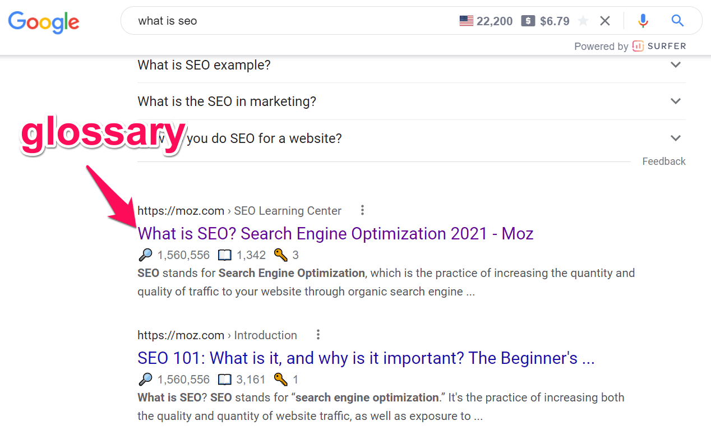Click the US flag volume icon
The height and width of the screenshot is (439, 711).
(x=466, y=21)
